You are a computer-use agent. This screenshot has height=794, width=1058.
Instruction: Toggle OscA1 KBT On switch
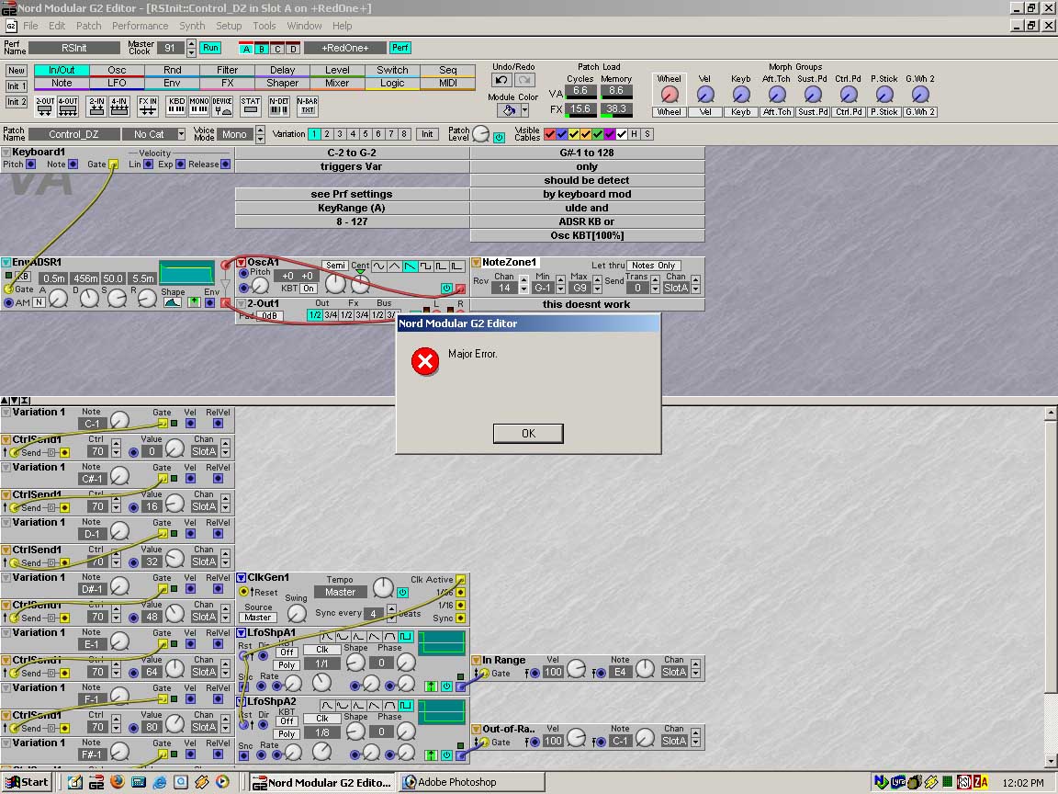[309, 289]
